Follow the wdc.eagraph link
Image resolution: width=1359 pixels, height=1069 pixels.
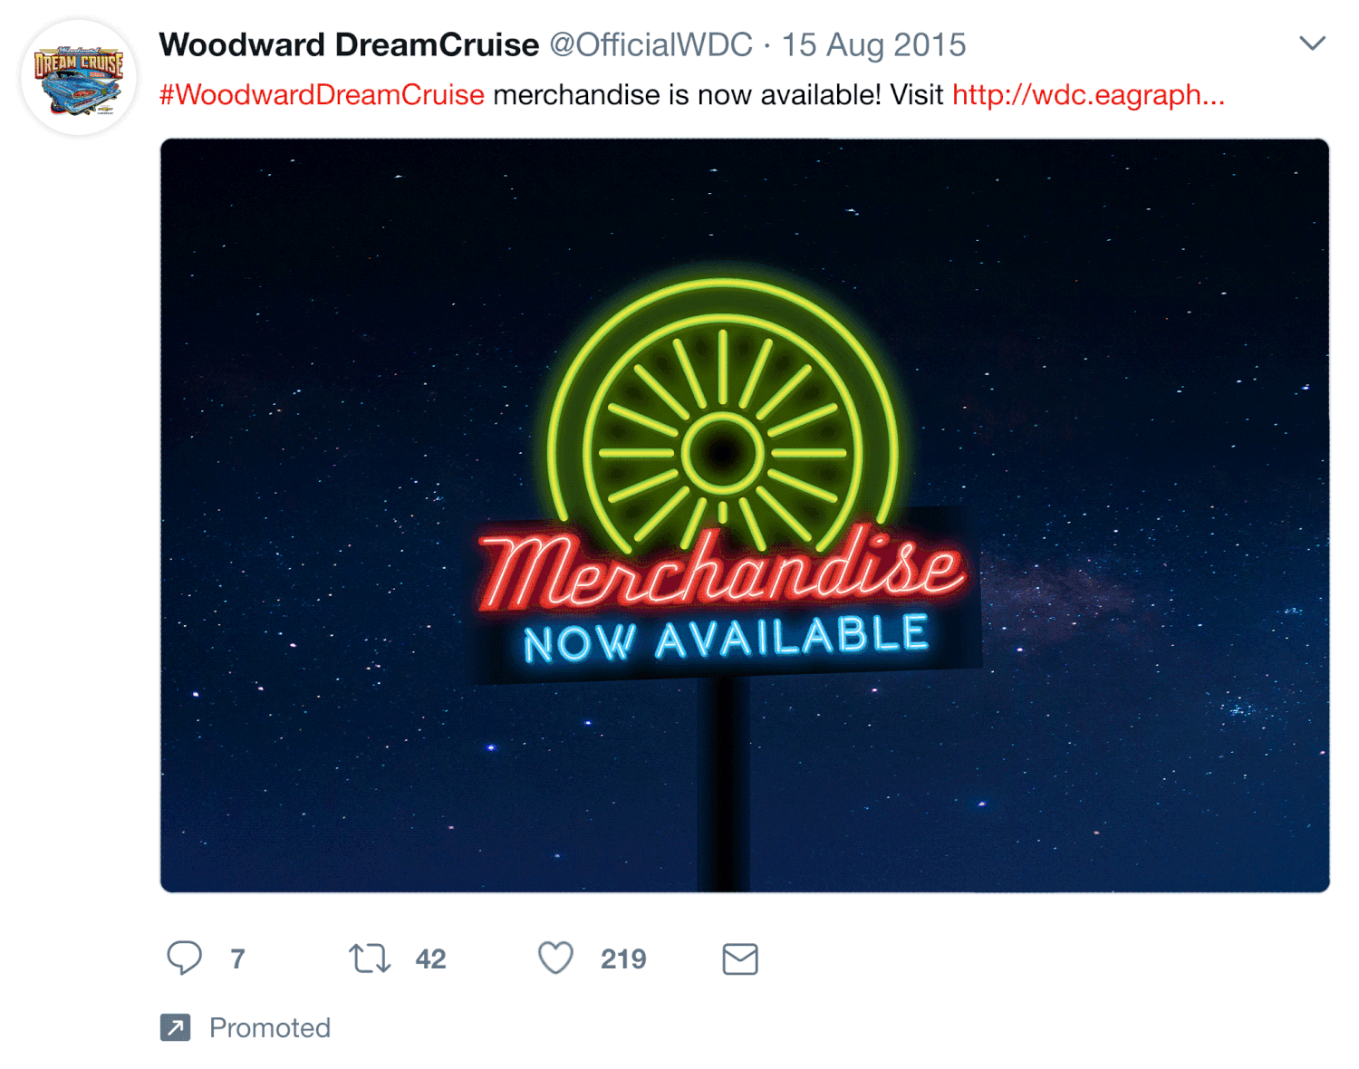[x=1088, y=95]
